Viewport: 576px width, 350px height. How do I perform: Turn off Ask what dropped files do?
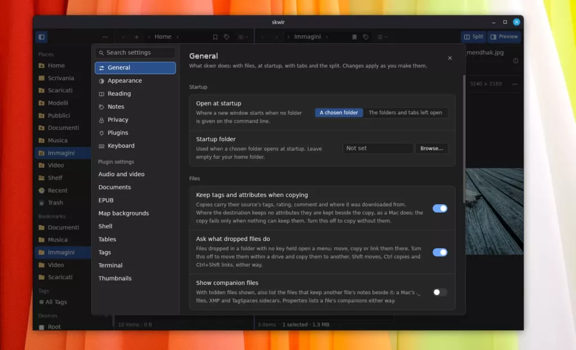point(440,252)
